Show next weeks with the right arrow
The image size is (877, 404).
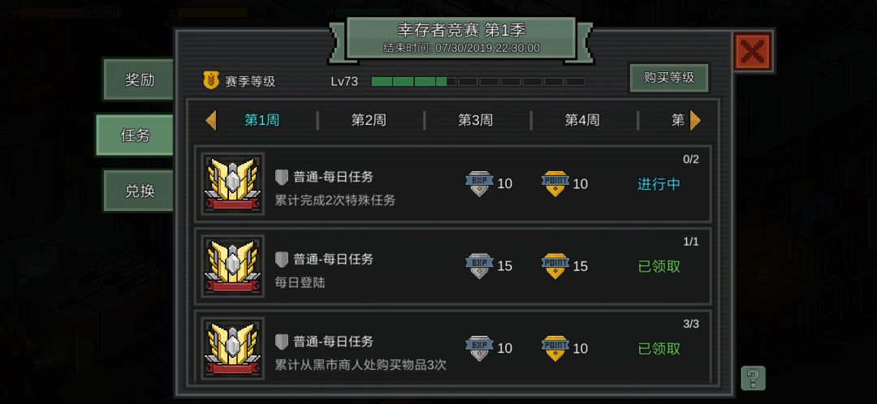click(694, 120)
